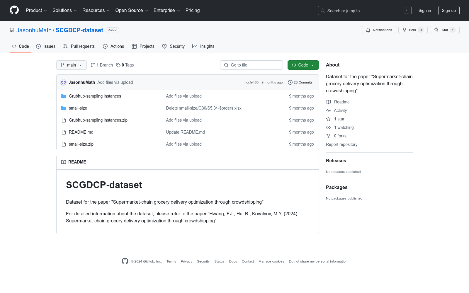The image size is (469, 293).
Task: Click the GitHub logo in the footer
Action: pos(125,261)
